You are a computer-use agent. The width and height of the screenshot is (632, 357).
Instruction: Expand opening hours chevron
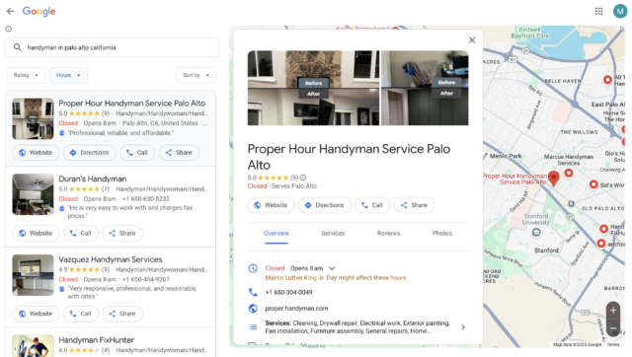[332, 268]
